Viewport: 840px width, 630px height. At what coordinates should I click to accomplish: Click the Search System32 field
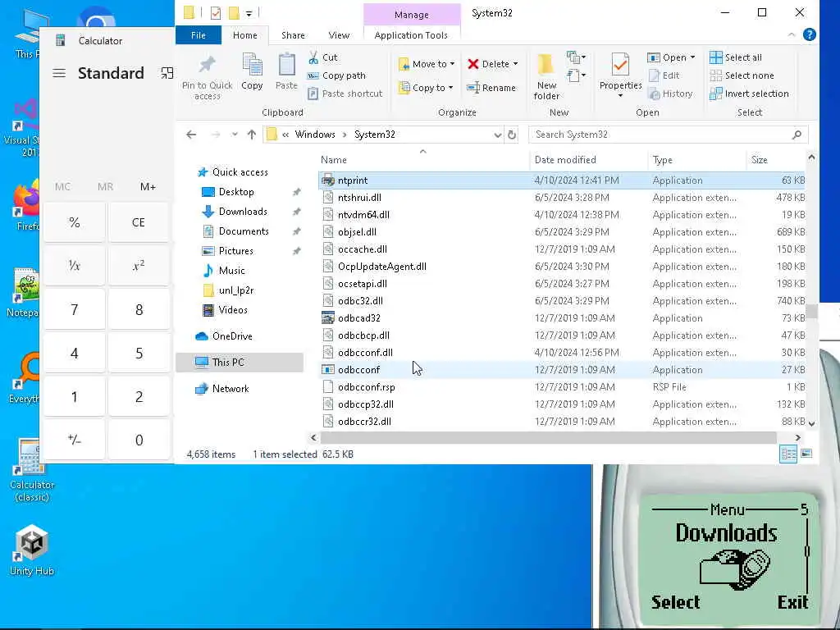coord(668,135)
